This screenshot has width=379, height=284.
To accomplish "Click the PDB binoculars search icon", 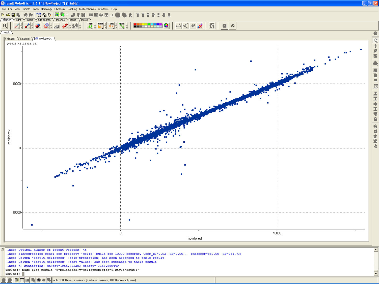I will 39,15.
